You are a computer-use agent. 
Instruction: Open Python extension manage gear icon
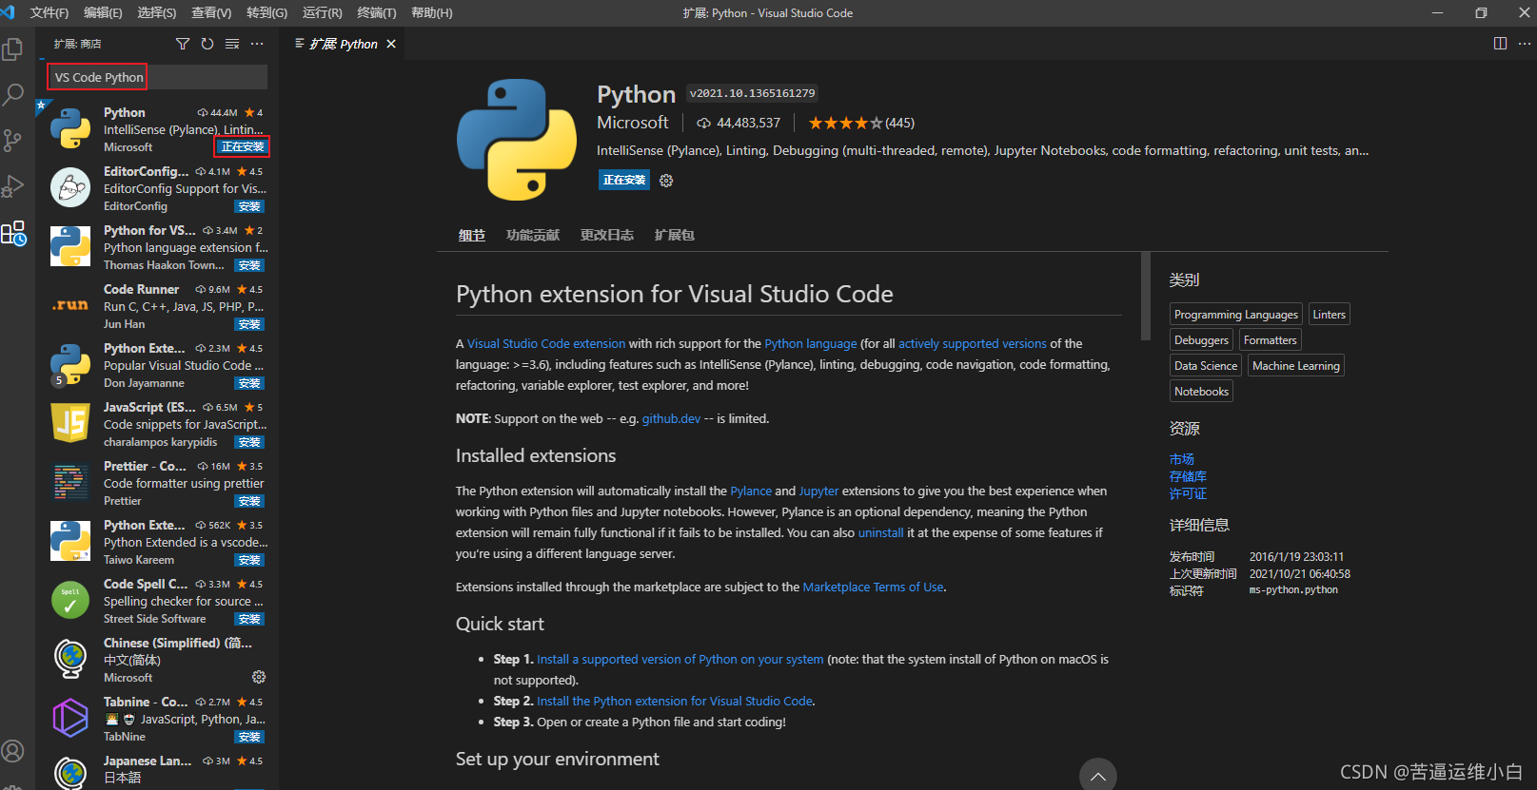pos(666,181)
